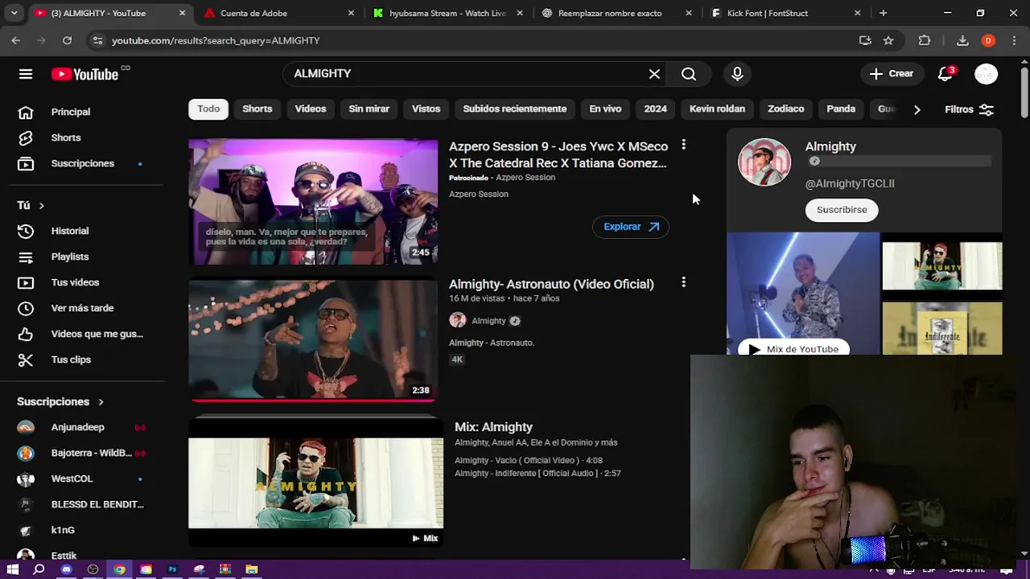Select the Sin mirar filter chip

[369, 109]
